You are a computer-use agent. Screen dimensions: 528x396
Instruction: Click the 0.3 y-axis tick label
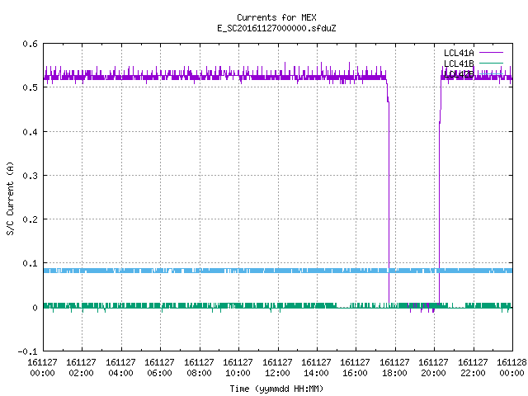[30, 176]
